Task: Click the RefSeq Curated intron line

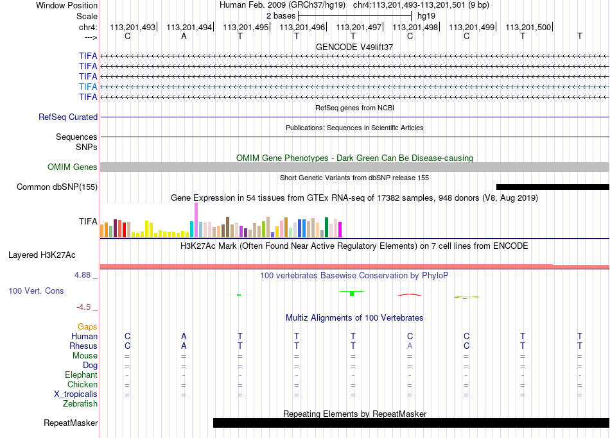Action: tap(355, 117)
